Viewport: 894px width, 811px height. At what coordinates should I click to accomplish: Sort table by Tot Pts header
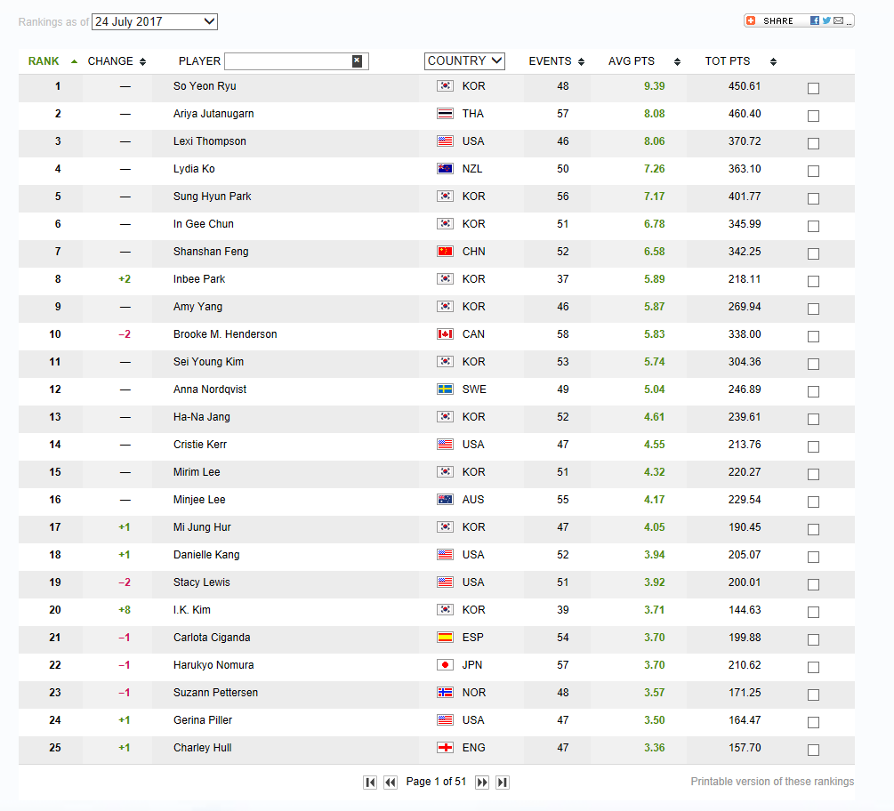pyautogui.click(x=728, y=61)
